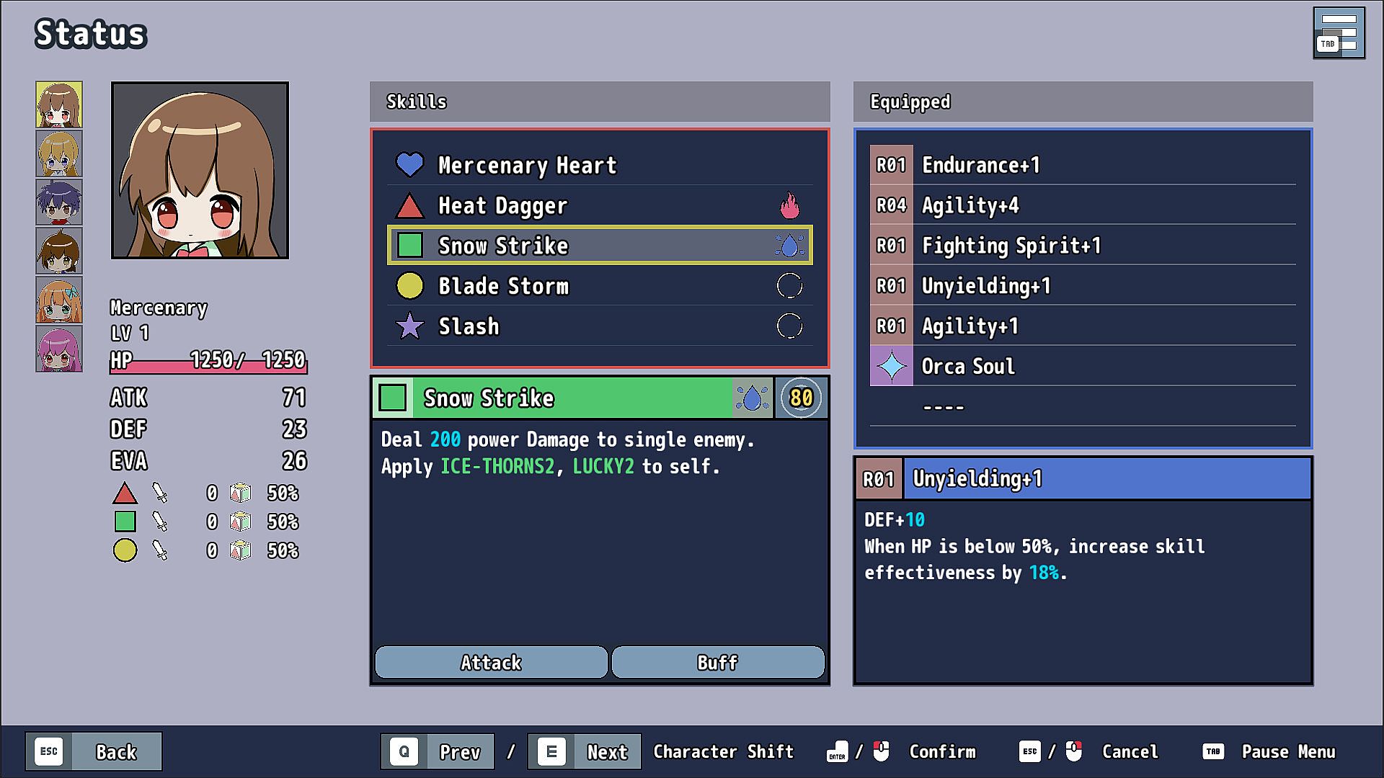Click the Orca Soul diamond icon
1384x778 pixels.
891,366
